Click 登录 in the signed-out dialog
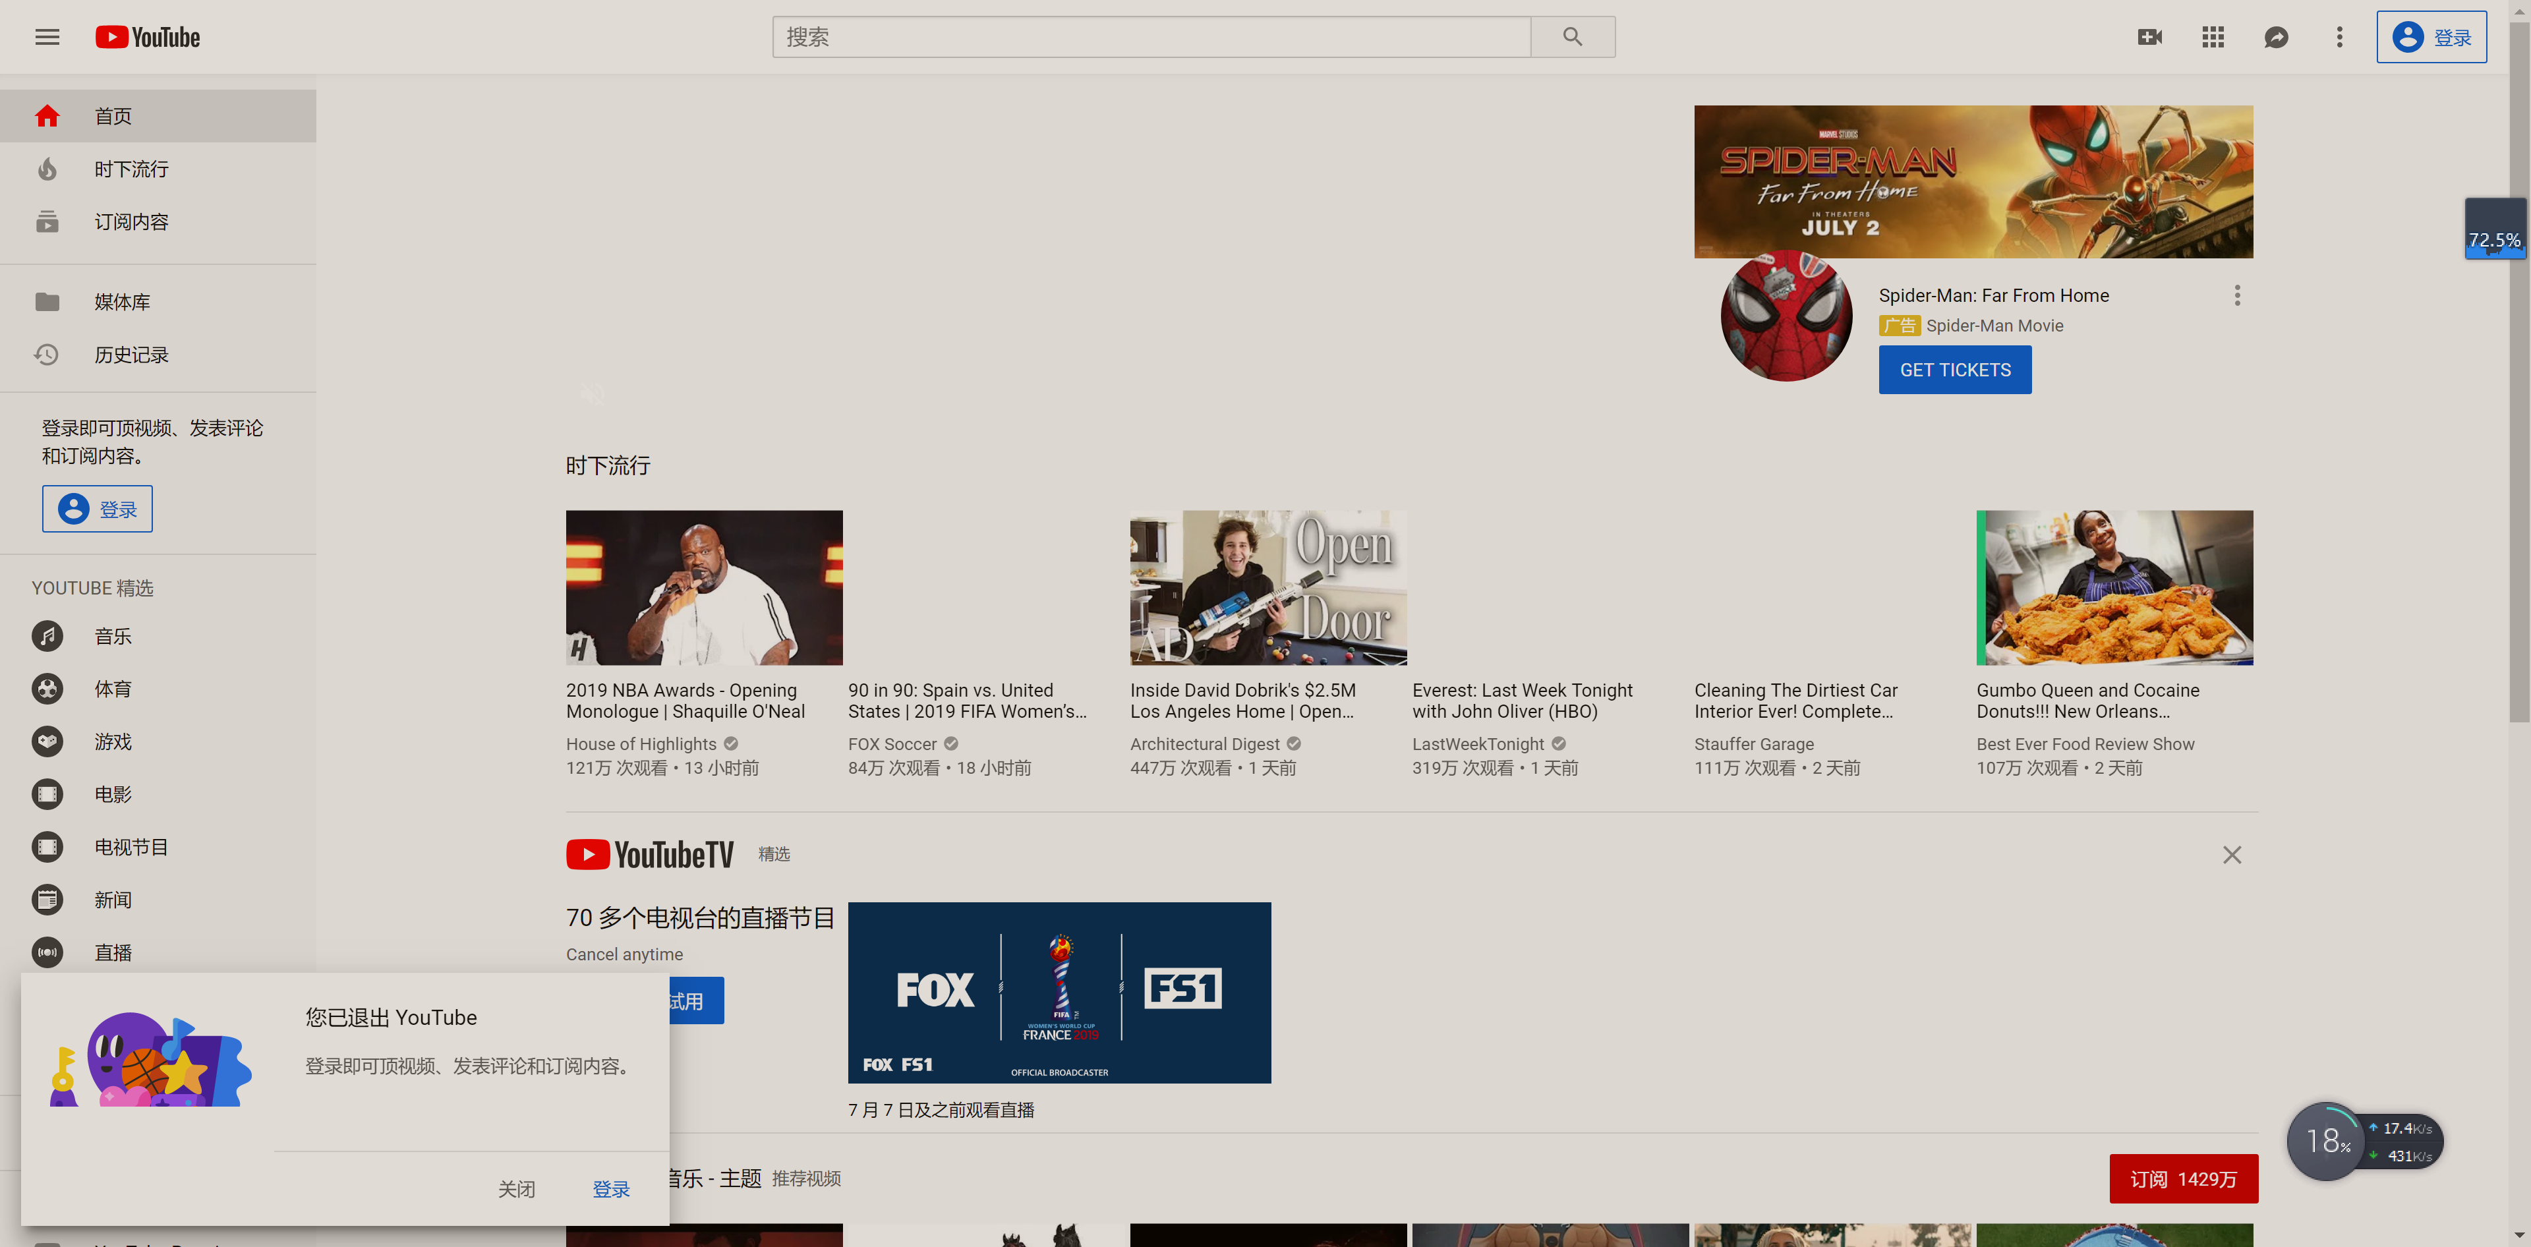The height and width of the screenshot is (1247, 2531). (610, 1190)
